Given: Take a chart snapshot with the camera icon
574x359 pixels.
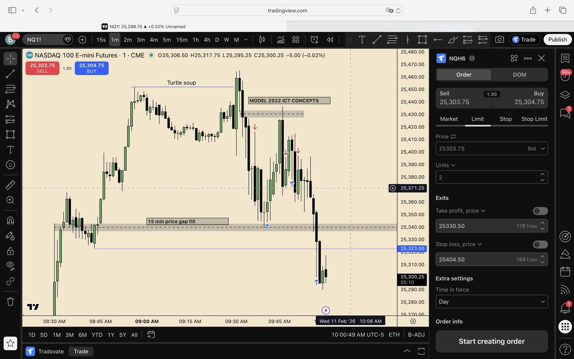Looking at the screenshot, I should 499,40.
